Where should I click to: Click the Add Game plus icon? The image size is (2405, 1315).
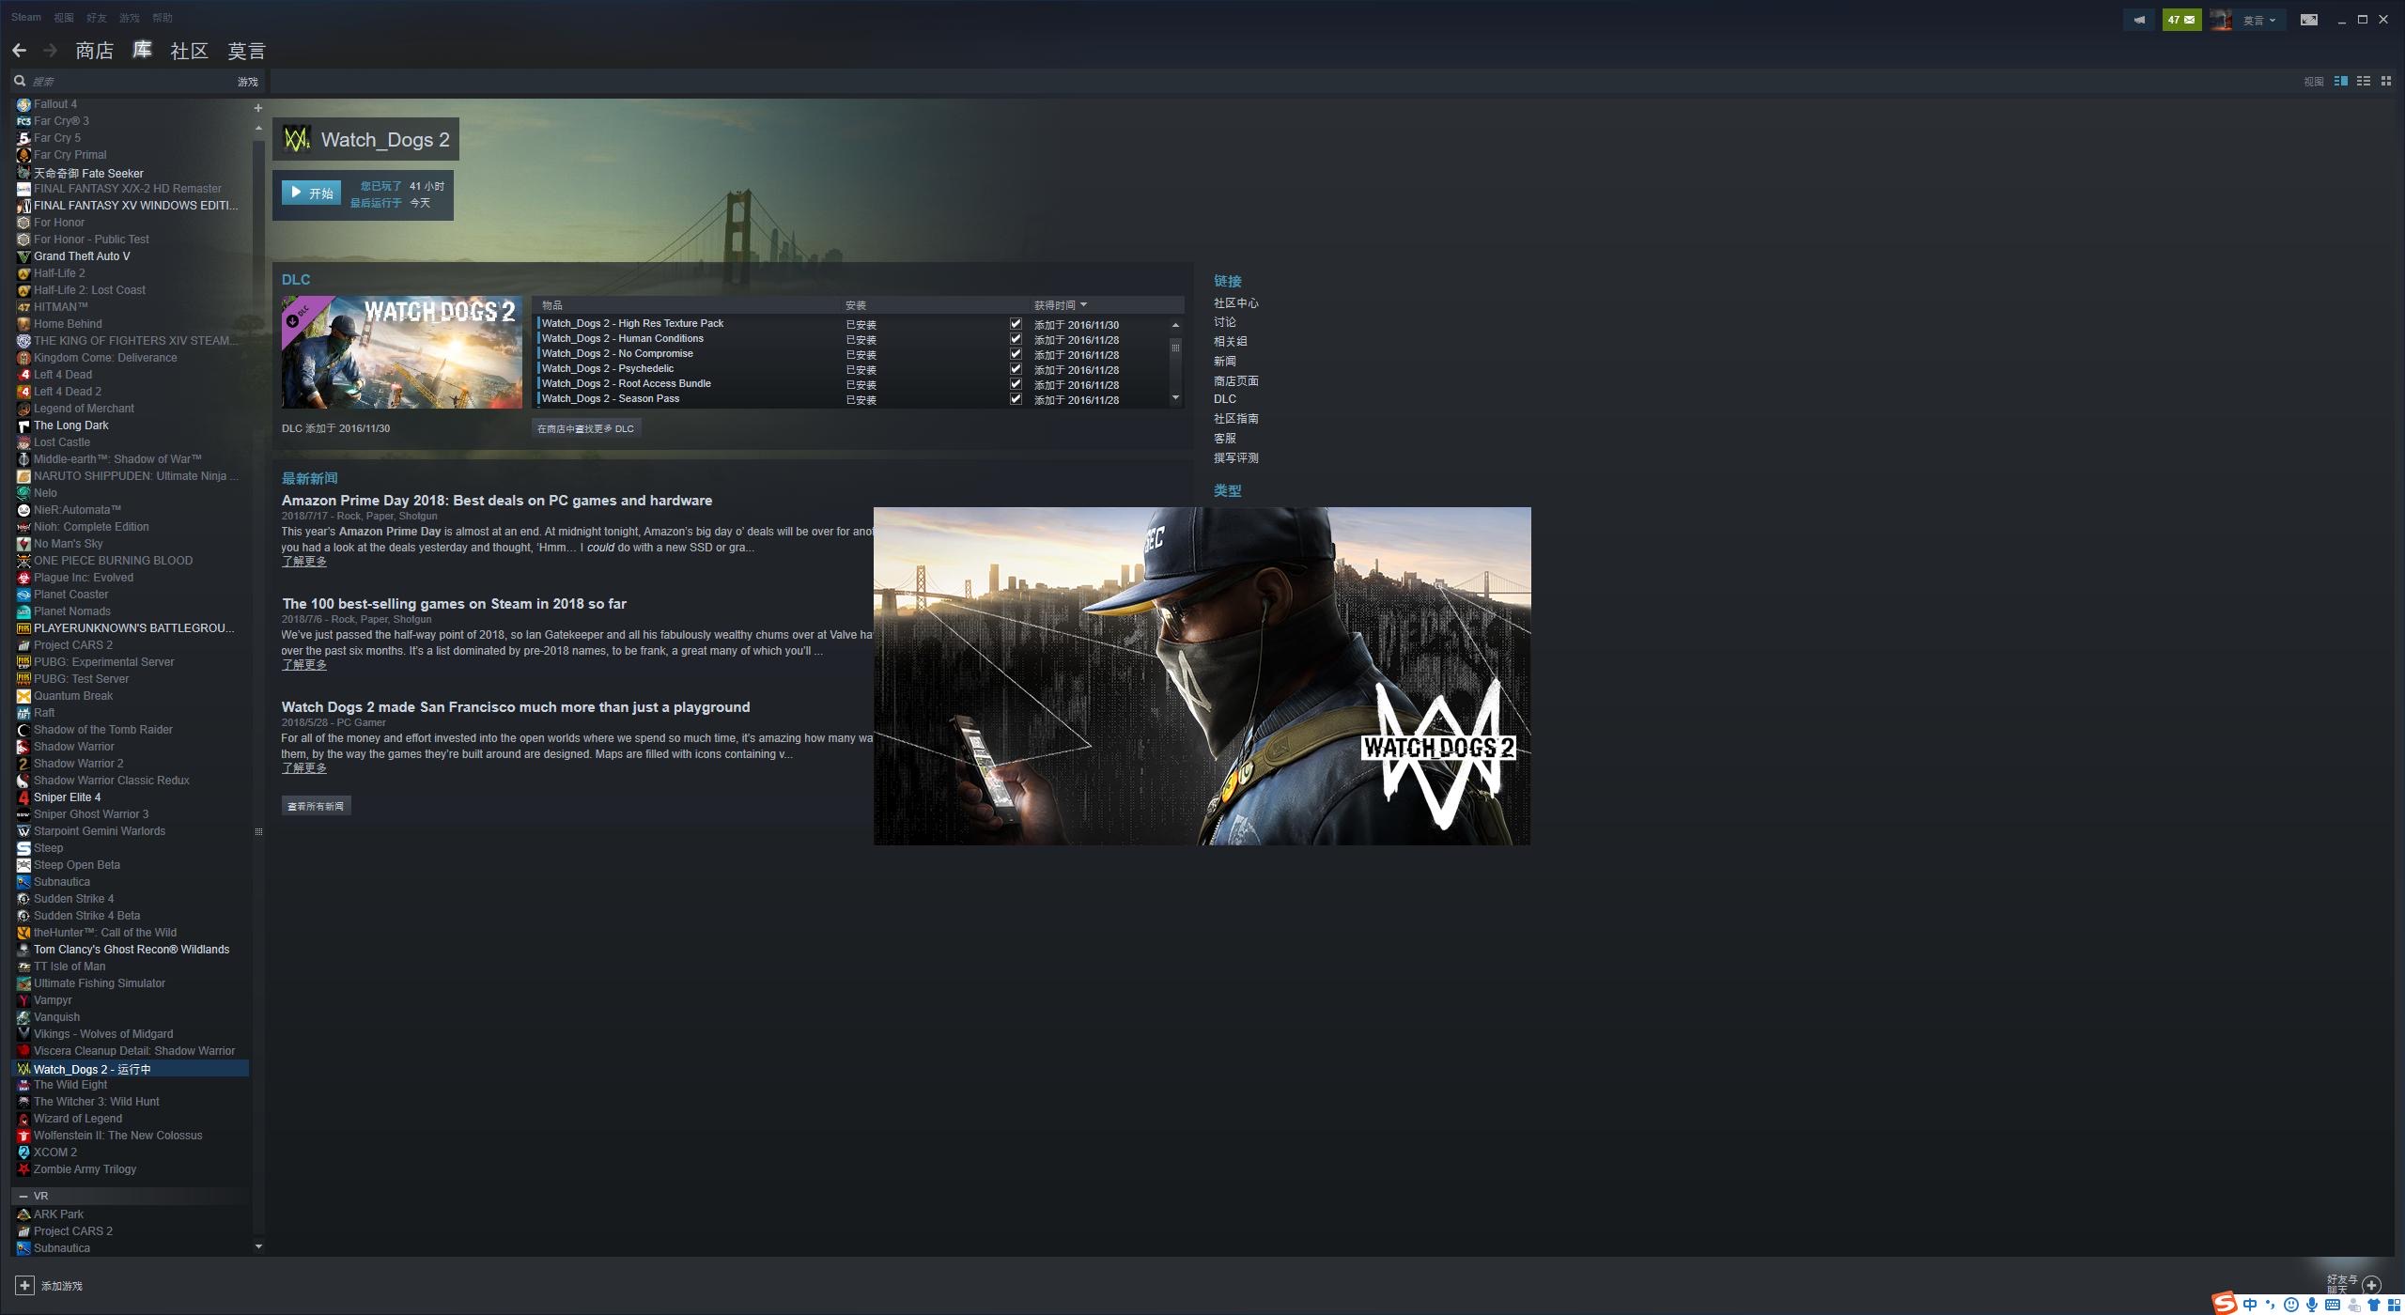click(x=24, y=1285)
